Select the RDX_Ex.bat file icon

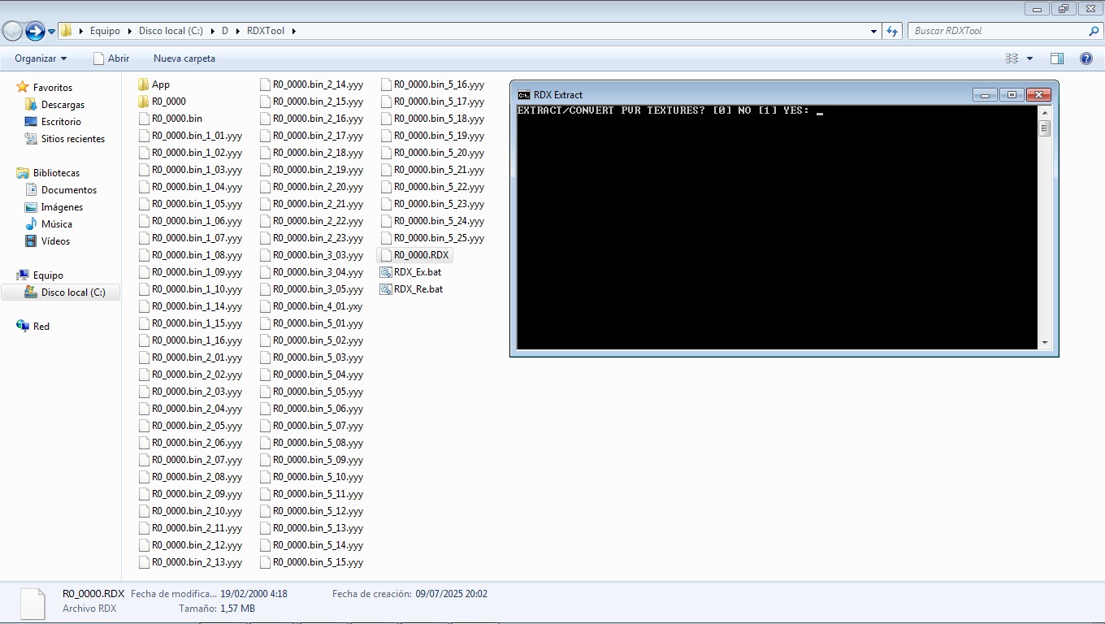(386, 272)
